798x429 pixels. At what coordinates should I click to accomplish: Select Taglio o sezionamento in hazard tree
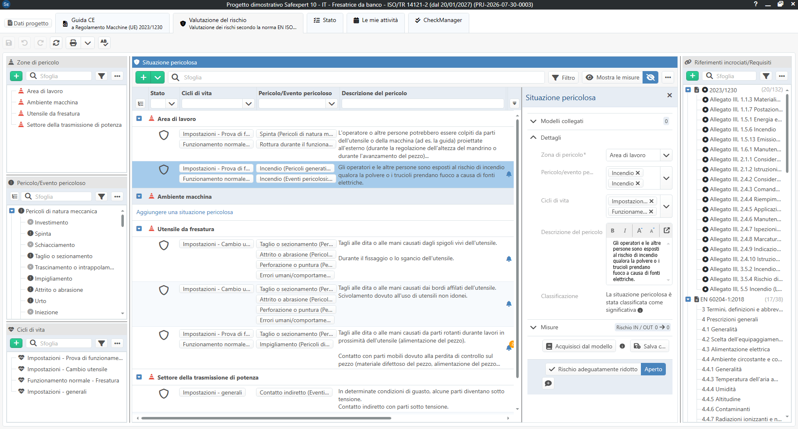pyautogui.click(x=64, y=256)
